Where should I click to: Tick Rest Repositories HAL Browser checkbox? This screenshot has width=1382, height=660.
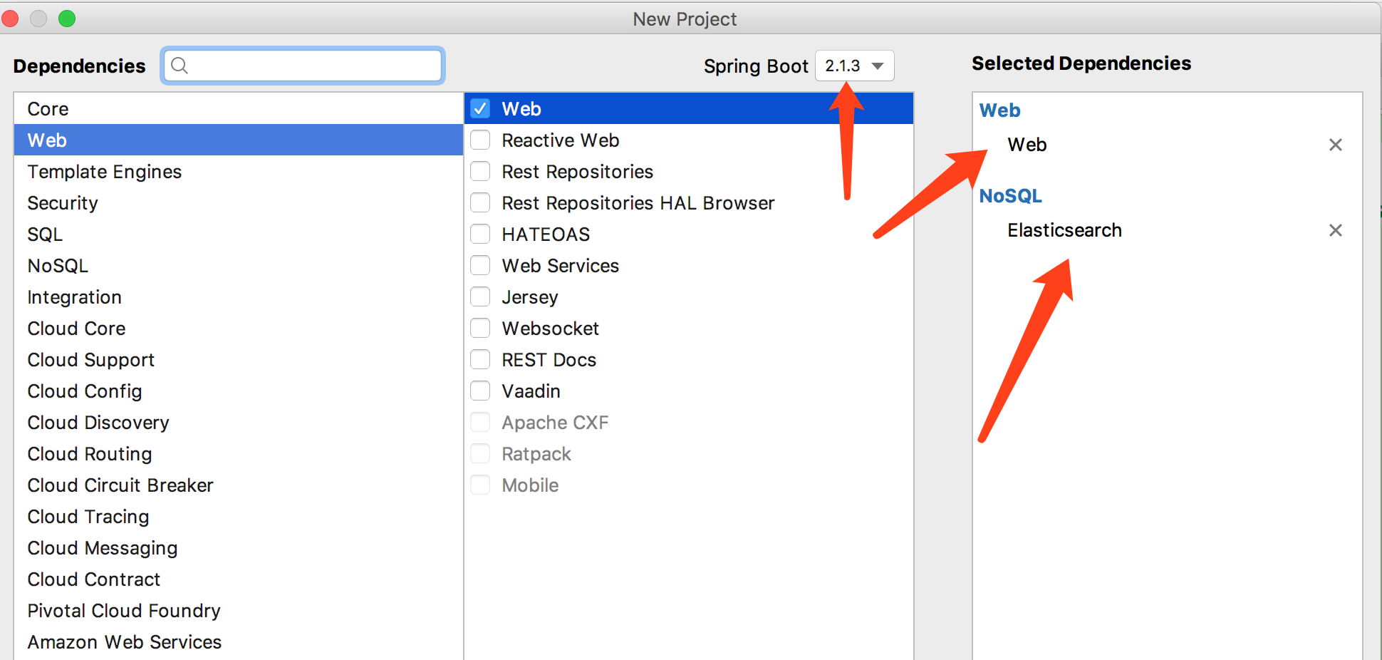coord(480,202)
